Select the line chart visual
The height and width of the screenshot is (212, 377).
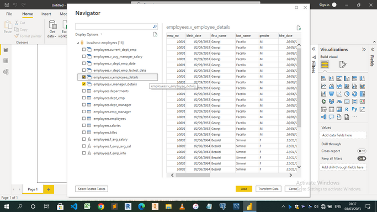click(323, 86)
